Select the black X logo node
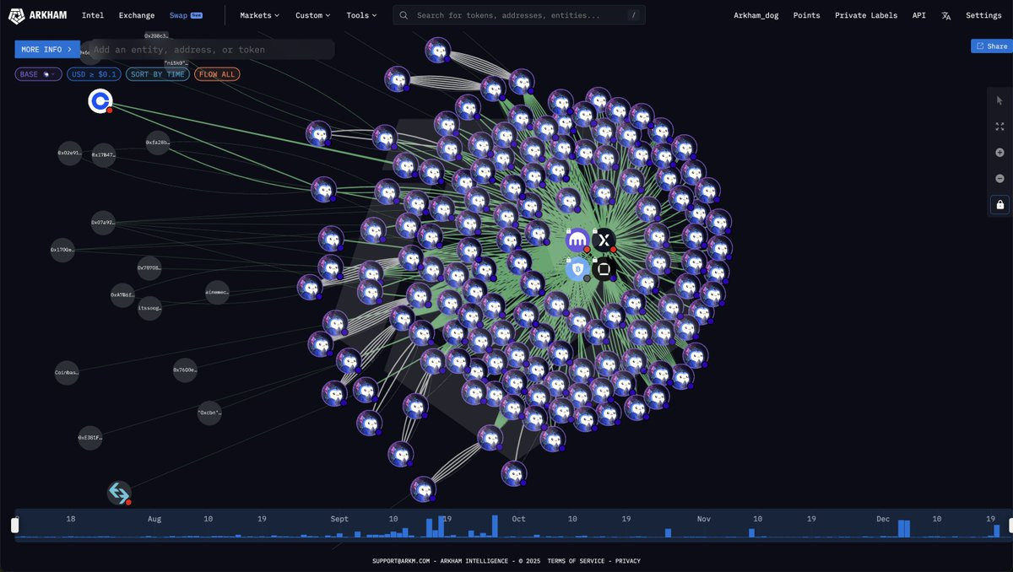This screenshot has width=1013, height=572. point(604,240)
